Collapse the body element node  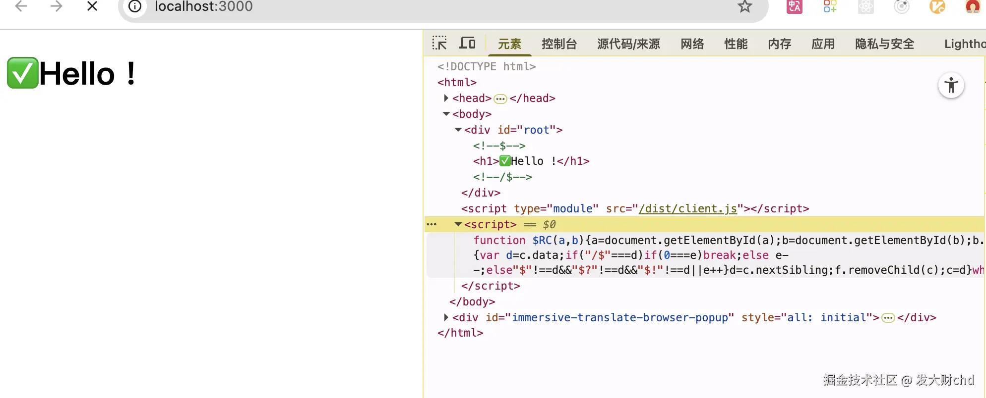446,114
